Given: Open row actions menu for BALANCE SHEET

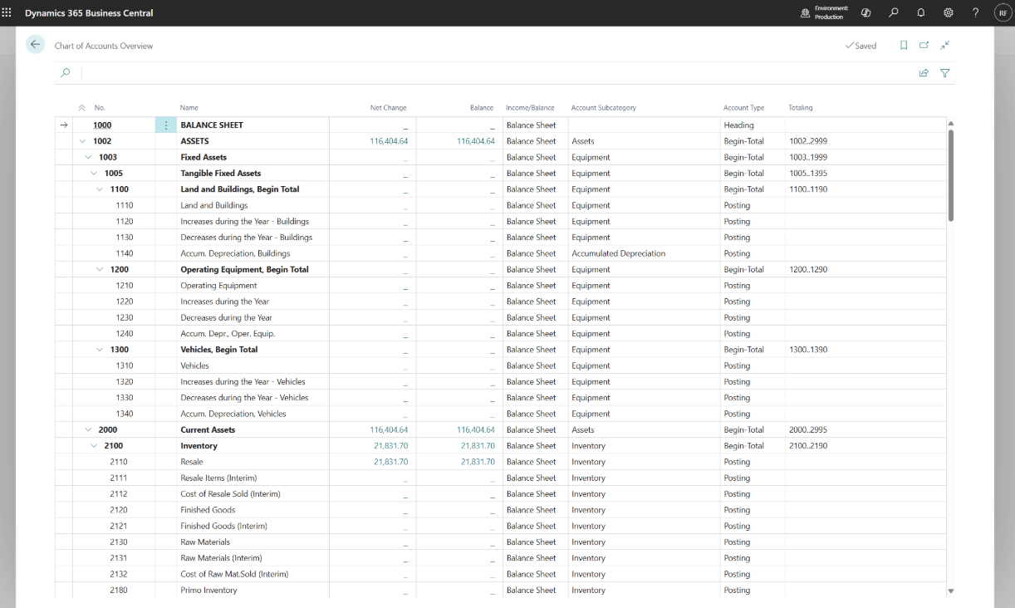Looking at the screenshot, I should [166, 125].
